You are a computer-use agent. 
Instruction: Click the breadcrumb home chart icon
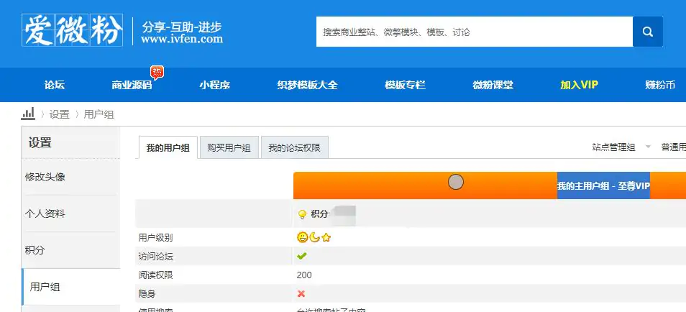coord(28,114)
